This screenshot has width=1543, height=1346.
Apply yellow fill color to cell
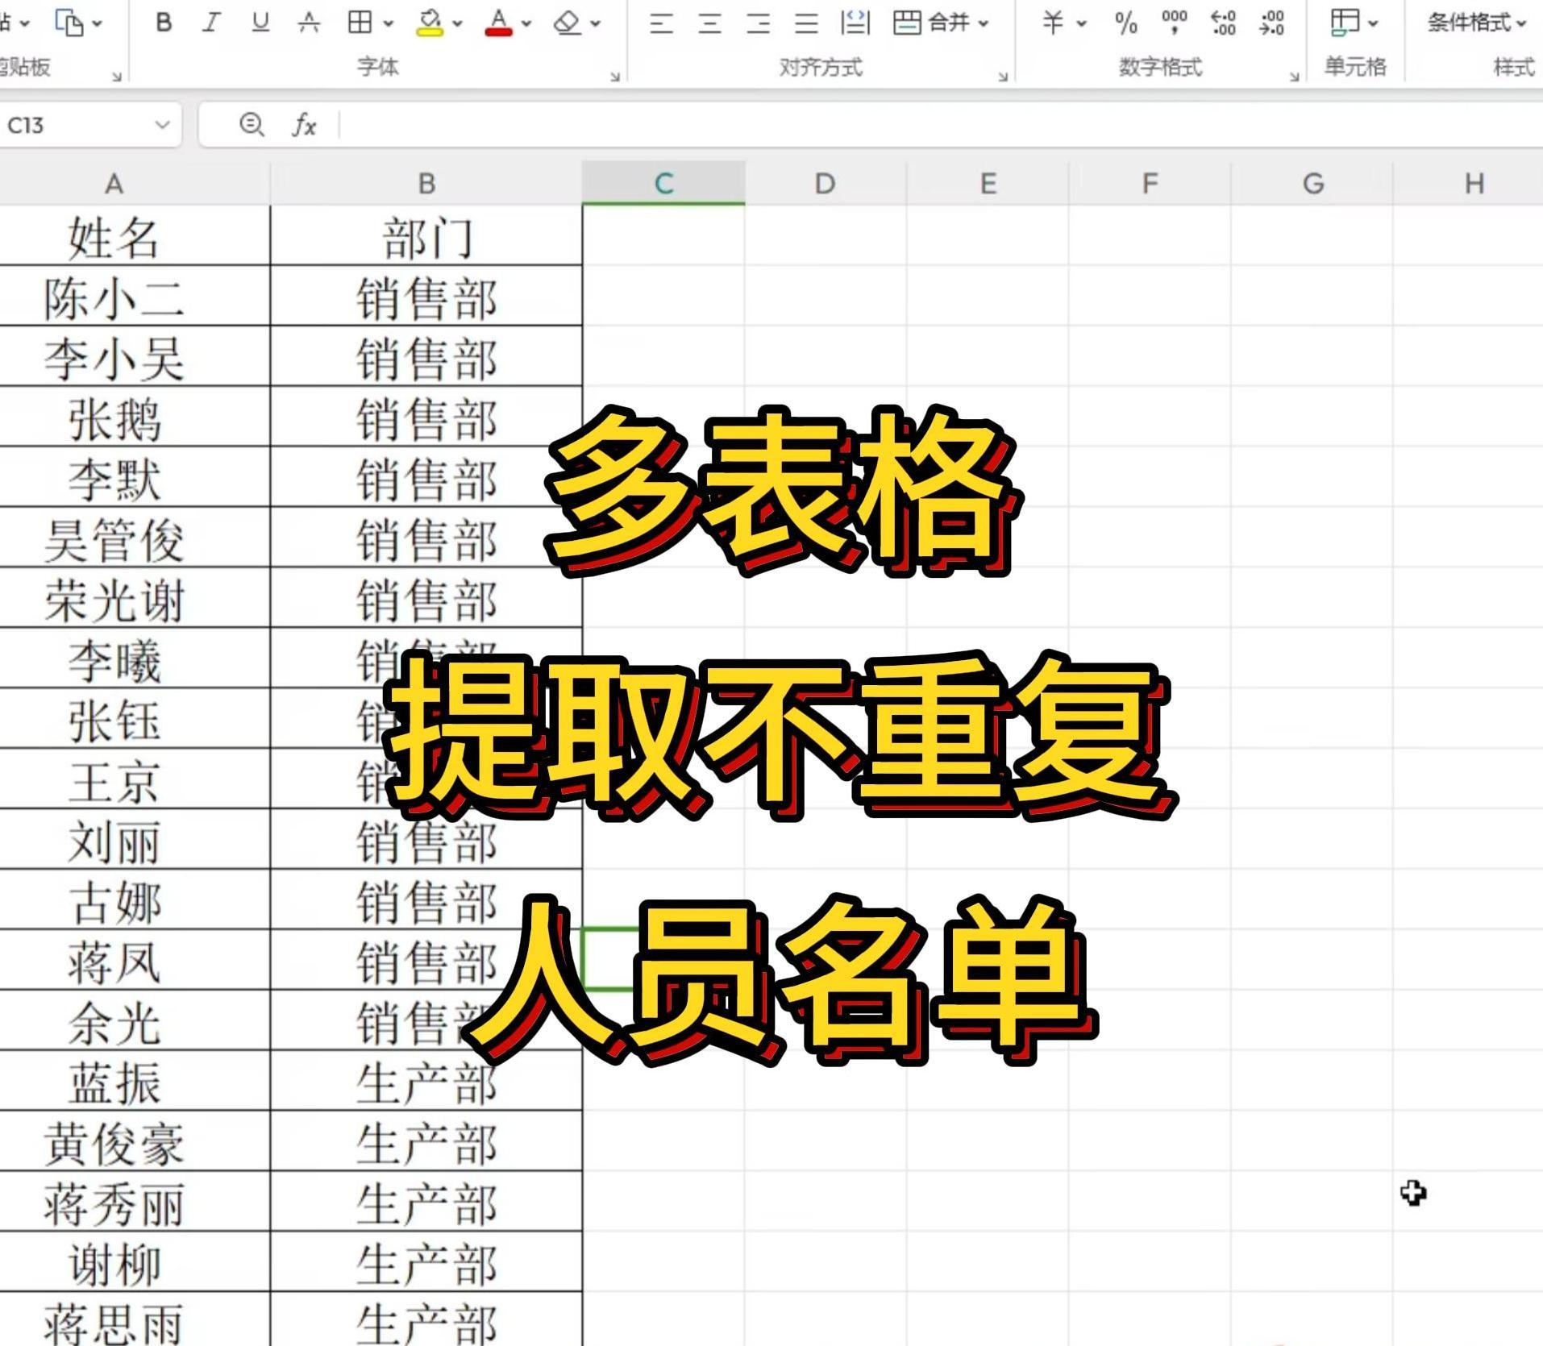(x=430, y=23)
